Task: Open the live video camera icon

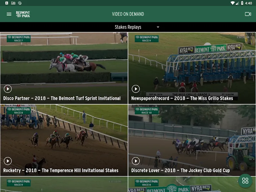Action: click(248, 14)
